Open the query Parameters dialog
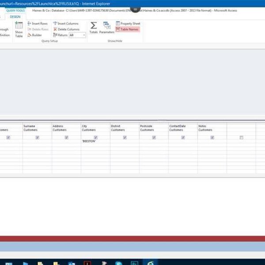Image resolution: width=265 pixels, height=265 pixels. pos(106,27)
